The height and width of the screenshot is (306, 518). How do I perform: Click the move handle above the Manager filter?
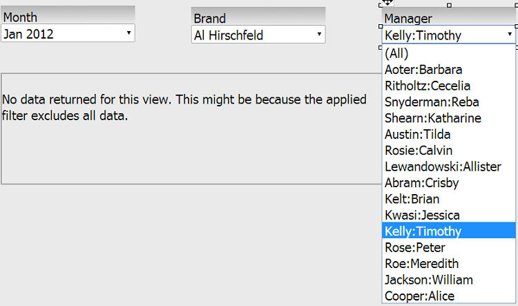[x=389, y=3]
